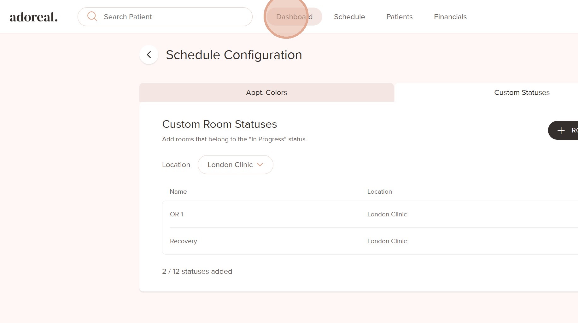Switch to the Appt. Colors tab
Viewport: 578px width, 323px height.
click(x=266, y=92)
